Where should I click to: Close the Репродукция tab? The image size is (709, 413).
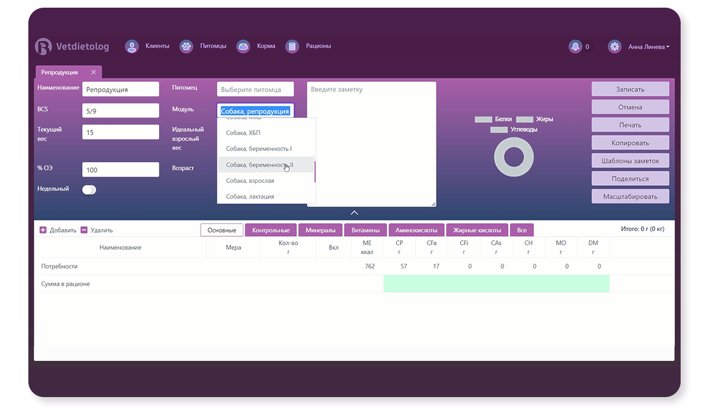(93, 72)
